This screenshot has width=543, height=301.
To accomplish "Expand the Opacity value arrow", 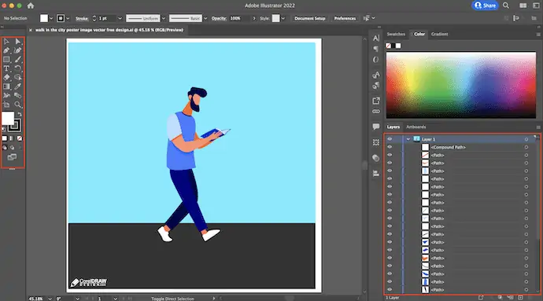I will tap(254, 18).
